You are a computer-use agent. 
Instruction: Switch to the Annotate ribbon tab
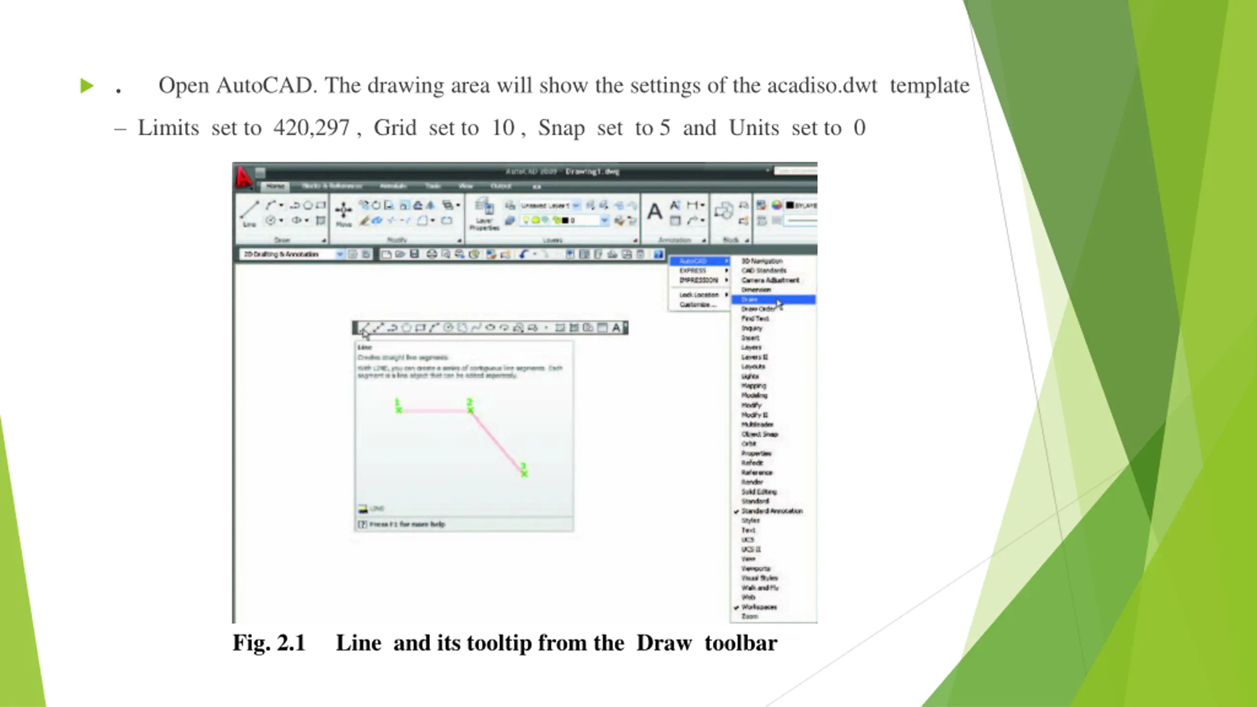coord(393,186)
